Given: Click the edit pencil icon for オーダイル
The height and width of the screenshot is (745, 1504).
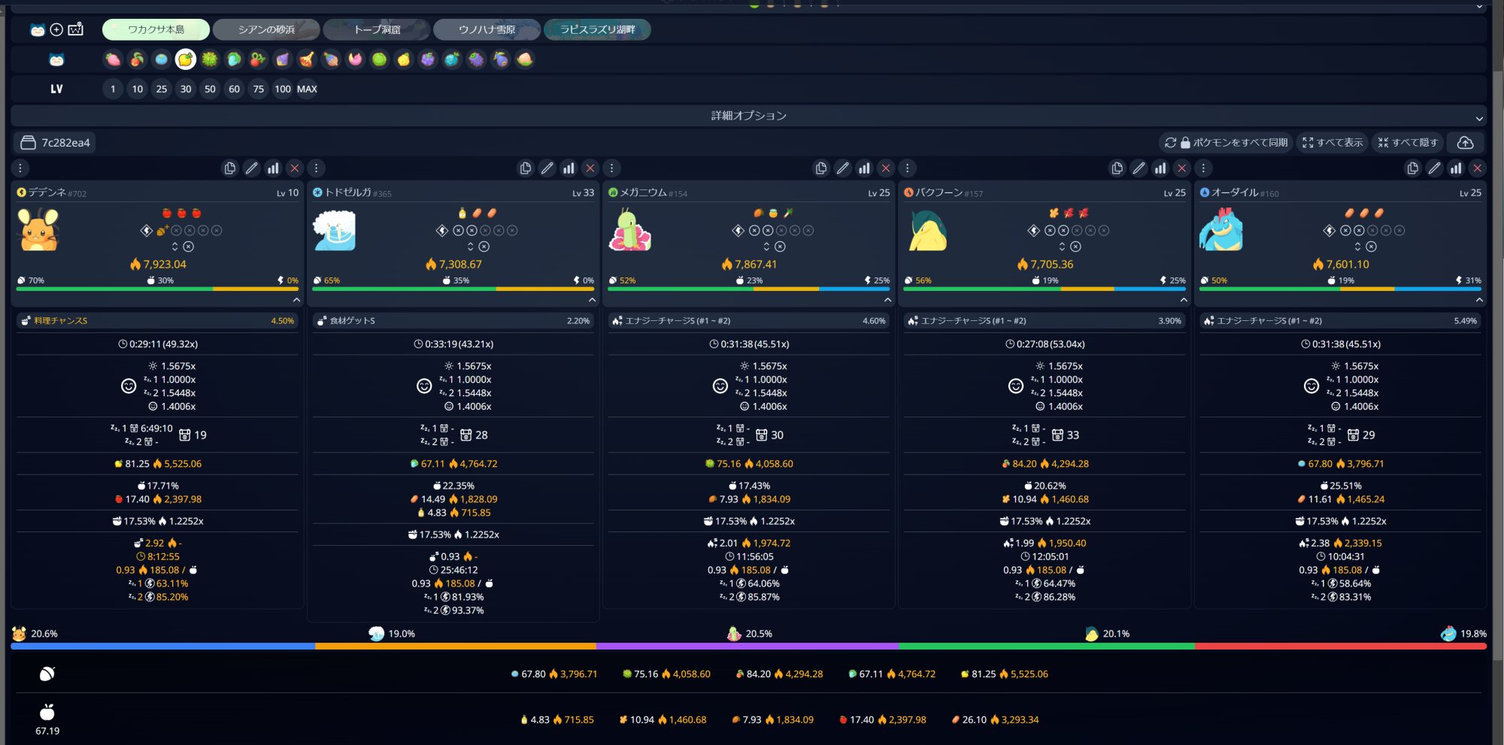Looking at the screenshot, I should (x=1434, y=168).
